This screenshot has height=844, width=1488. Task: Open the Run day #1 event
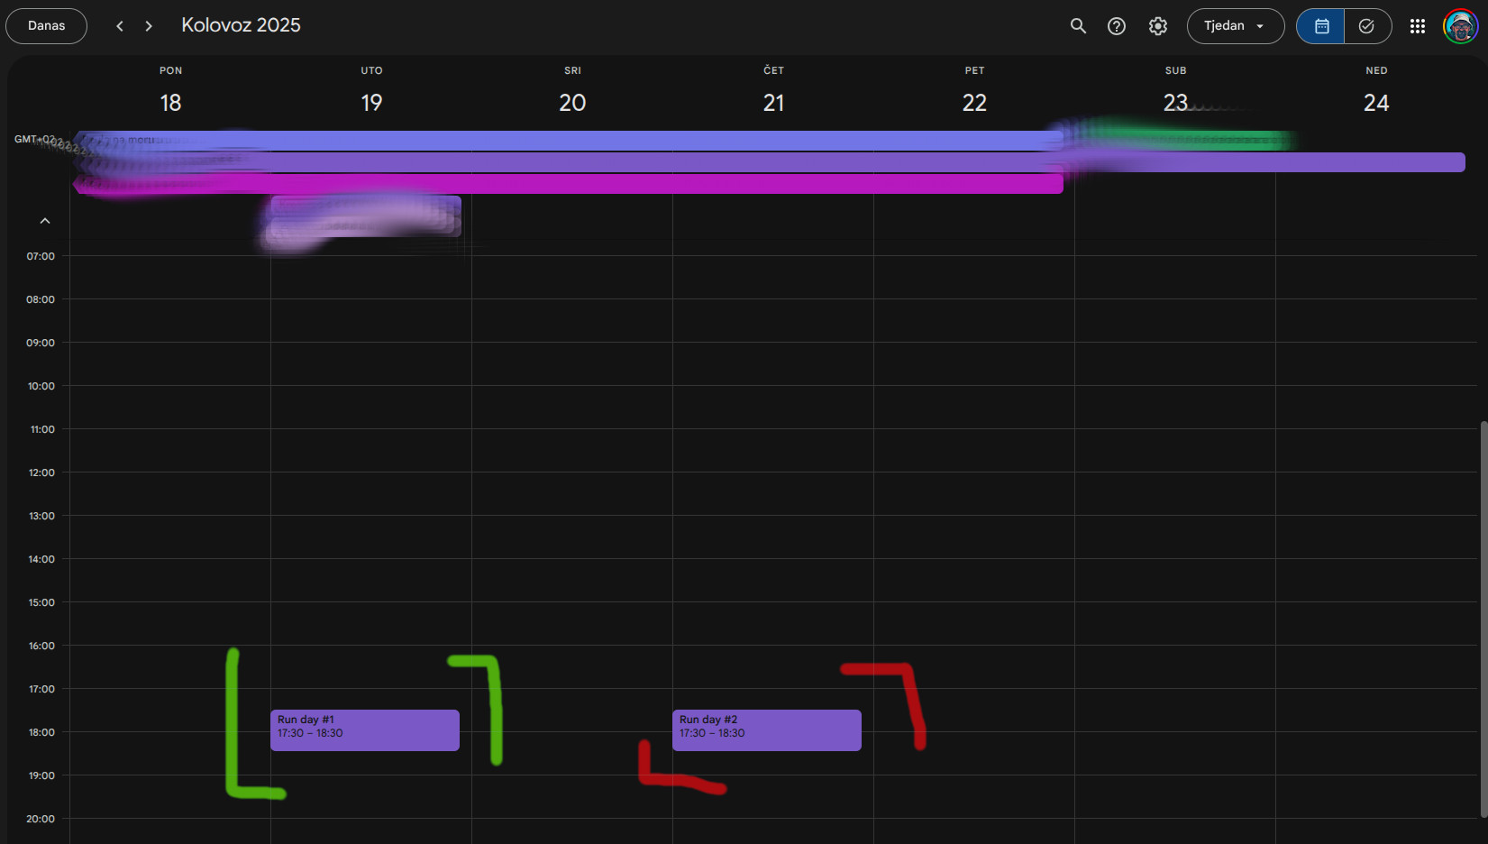point(365,729)
